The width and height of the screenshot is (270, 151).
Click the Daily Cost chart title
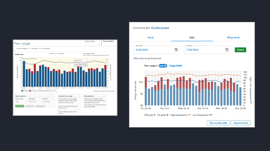pos(19,55)
